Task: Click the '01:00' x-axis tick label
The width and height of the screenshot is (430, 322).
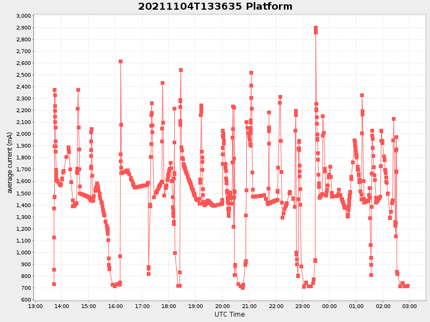Action: click(x=356, y=306)
